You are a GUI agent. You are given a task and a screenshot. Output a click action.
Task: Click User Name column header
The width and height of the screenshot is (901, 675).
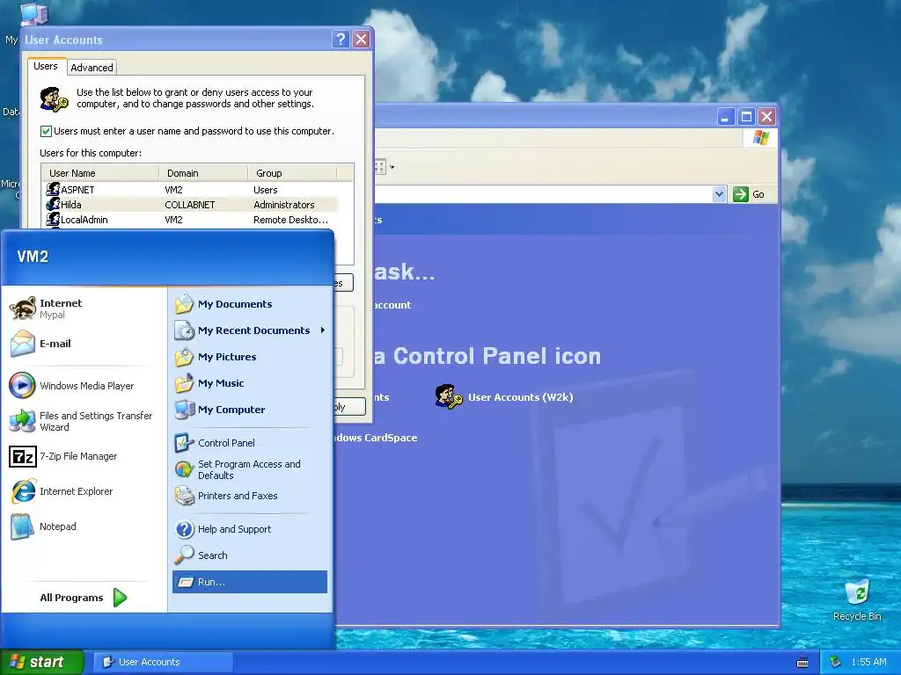pyautogui.click(x=100, y=173)
